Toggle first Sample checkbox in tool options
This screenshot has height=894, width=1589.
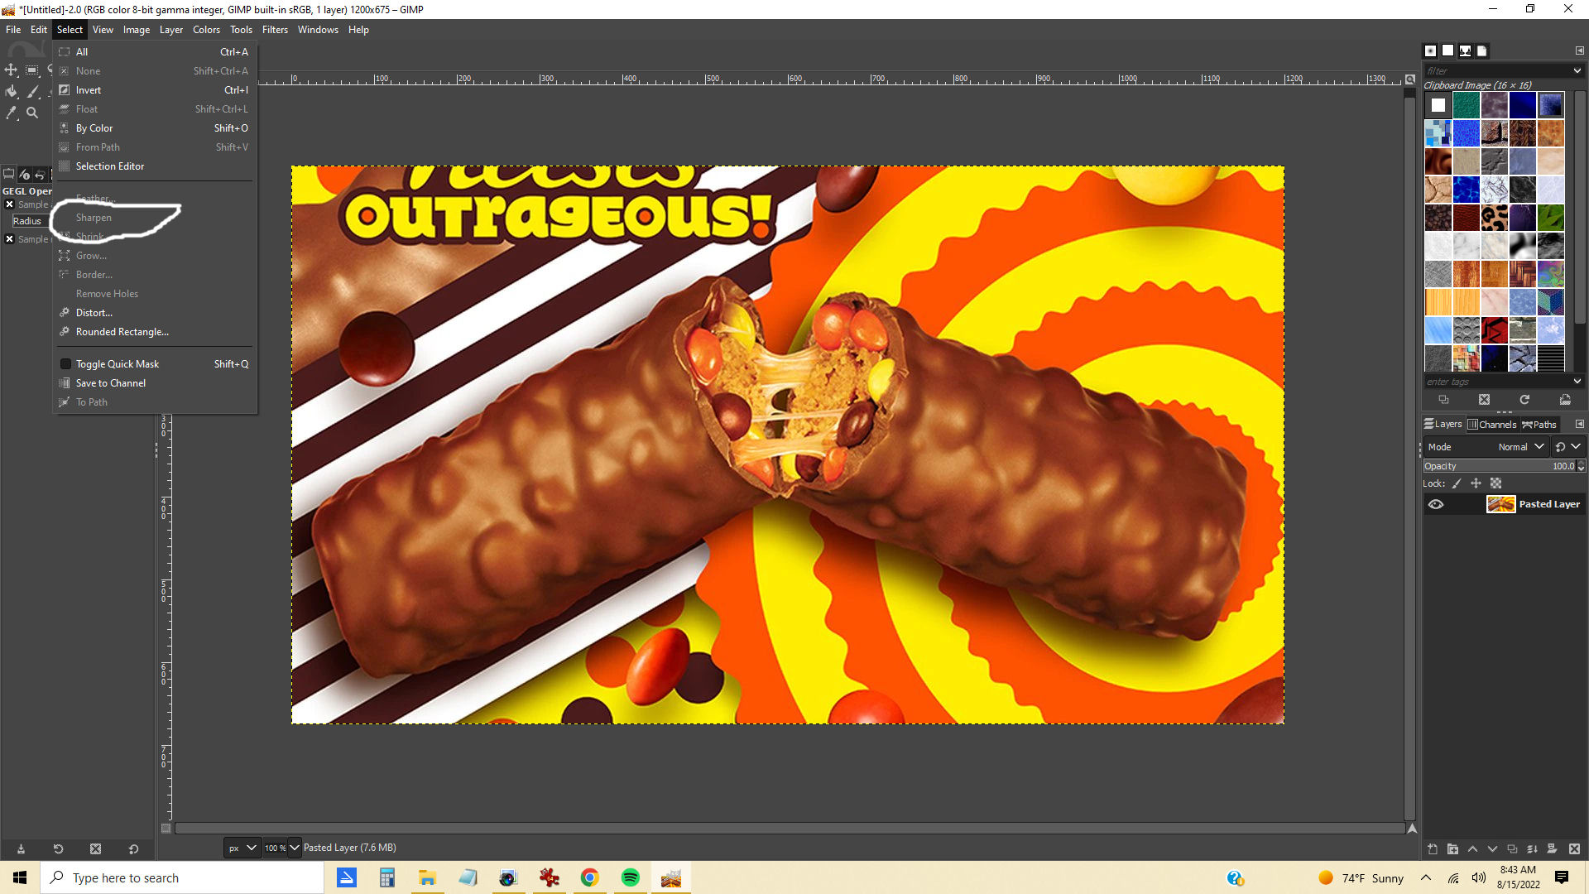click(x=9, y=204)
